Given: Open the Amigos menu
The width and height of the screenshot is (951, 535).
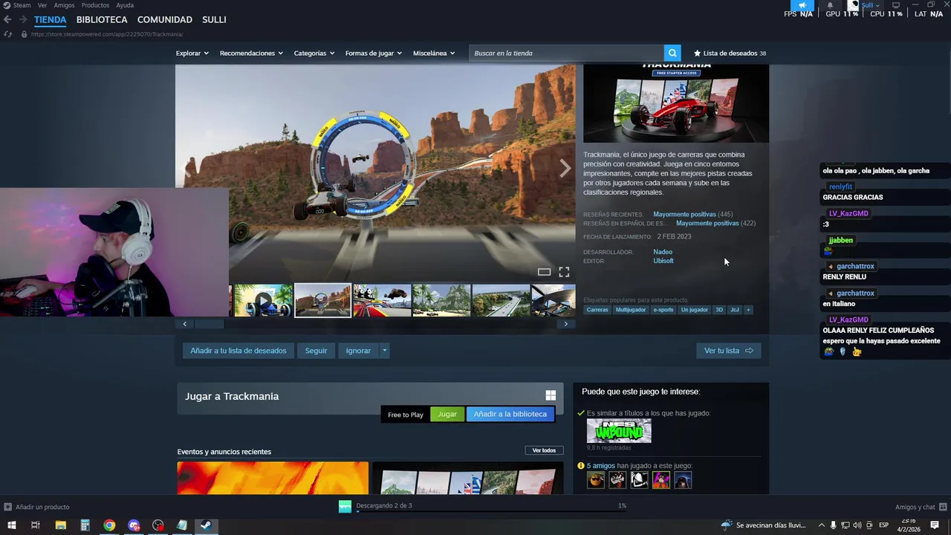Looking at the screenshot, I should point(64,5).
